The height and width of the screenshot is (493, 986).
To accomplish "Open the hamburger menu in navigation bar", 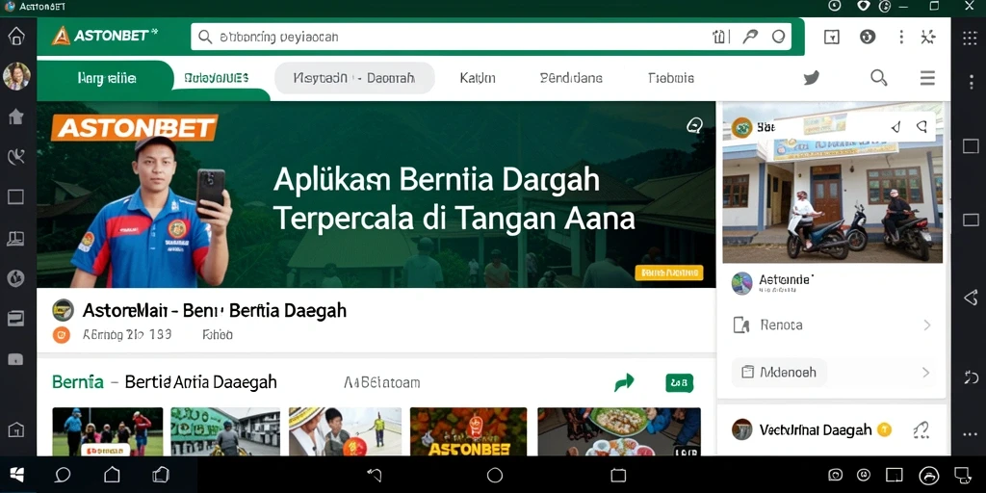I will pos(927,78).
